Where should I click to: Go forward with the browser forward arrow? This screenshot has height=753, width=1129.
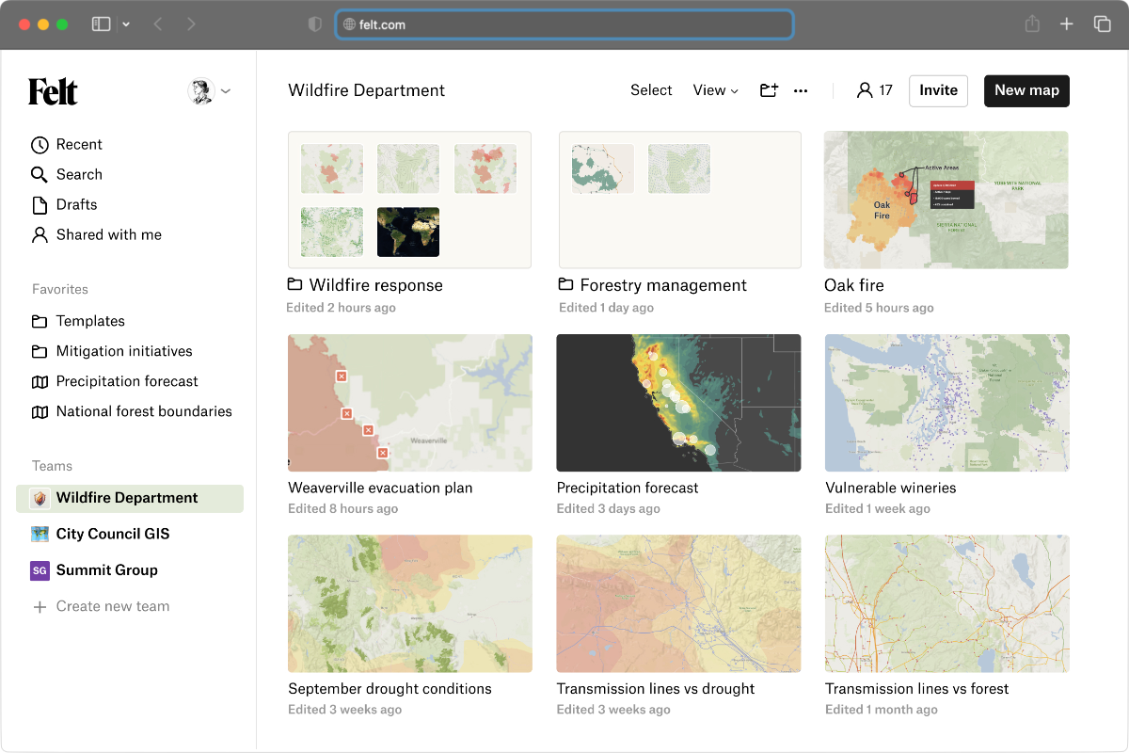(191, 24)
